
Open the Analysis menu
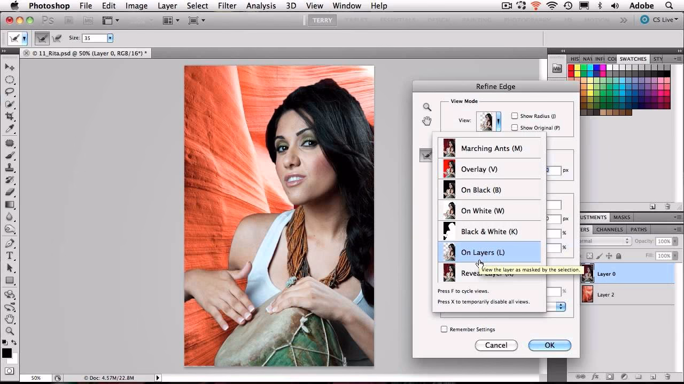click(261, 6)
